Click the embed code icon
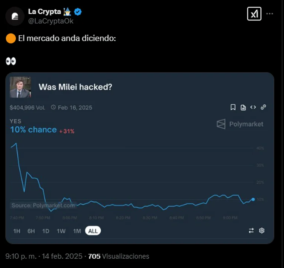Viewport: 284px width, 268px height. click(x=253, y=107)
